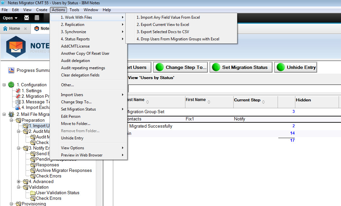
Task: Click green circle on Change Step To button
Action: point(160,67)
